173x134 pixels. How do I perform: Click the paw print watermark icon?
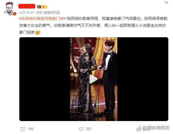pos(139,128)
